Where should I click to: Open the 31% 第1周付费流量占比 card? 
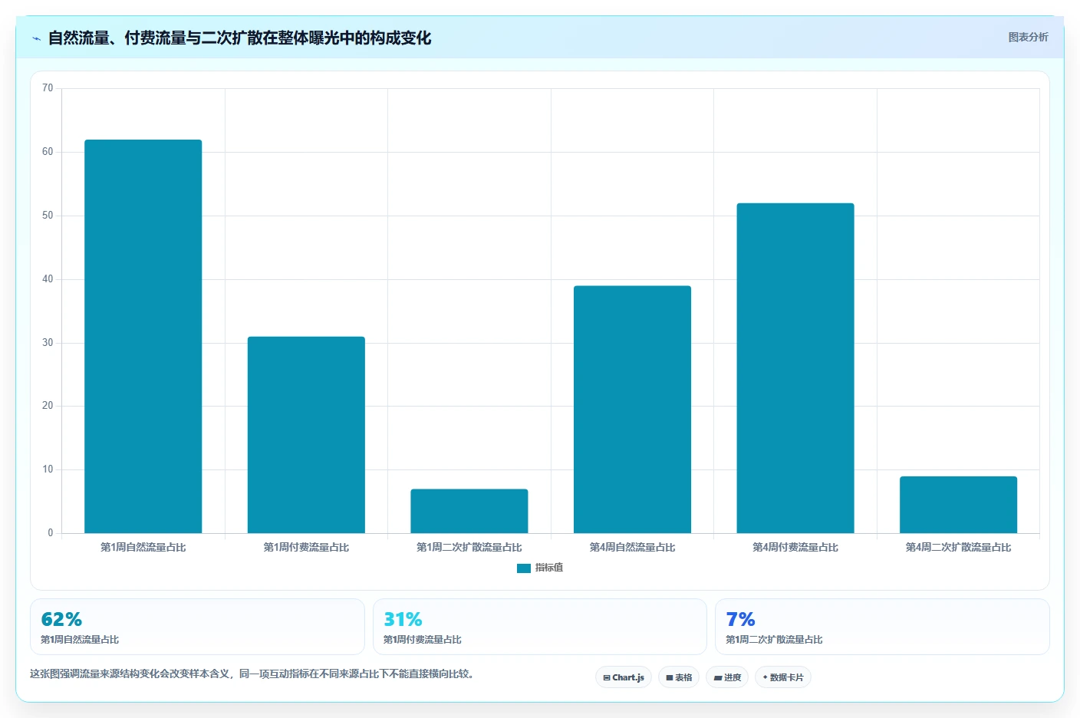[x=540, y=627]
